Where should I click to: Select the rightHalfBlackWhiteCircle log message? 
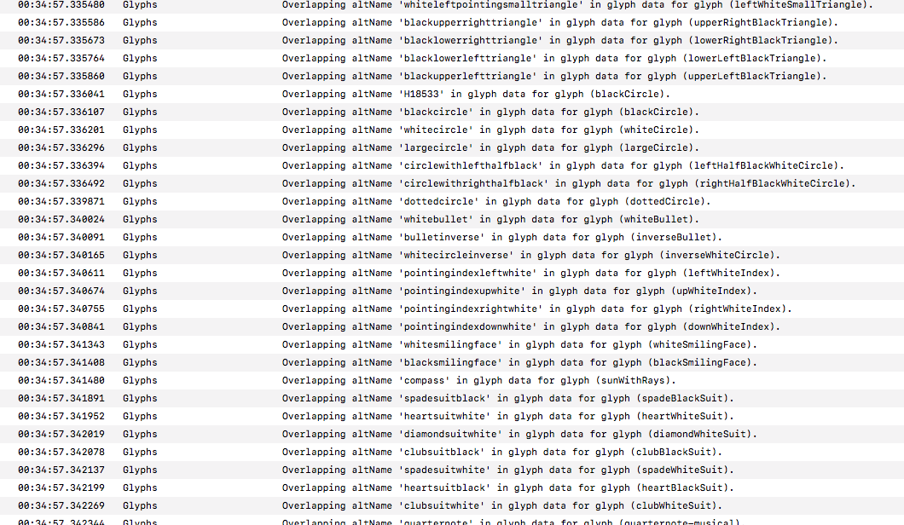point(569,183)
